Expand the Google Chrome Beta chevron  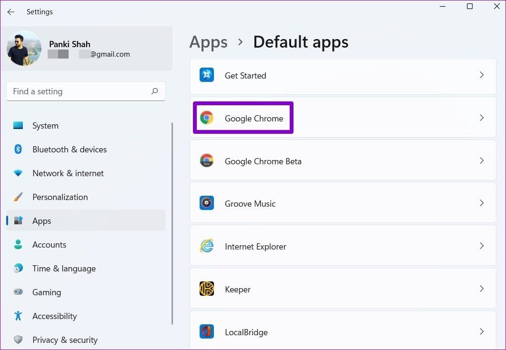pyautogui.click(x=482, y=160)
